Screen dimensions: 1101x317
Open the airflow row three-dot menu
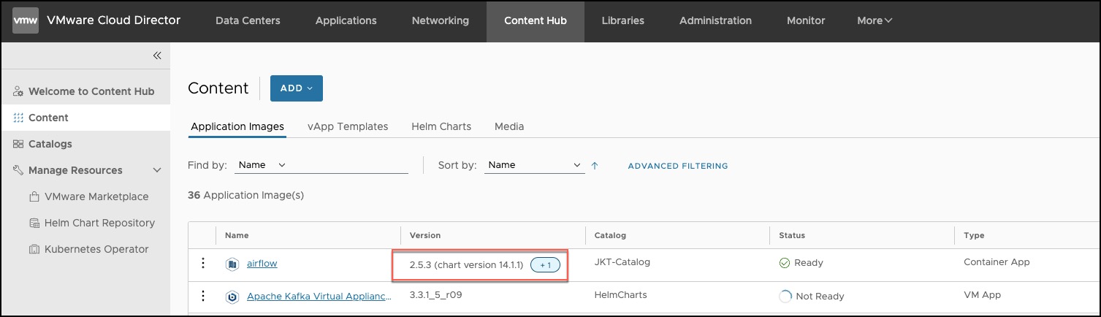coord(203,263)
